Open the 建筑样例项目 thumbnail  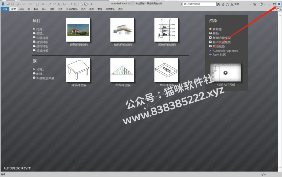coord(78,30)
